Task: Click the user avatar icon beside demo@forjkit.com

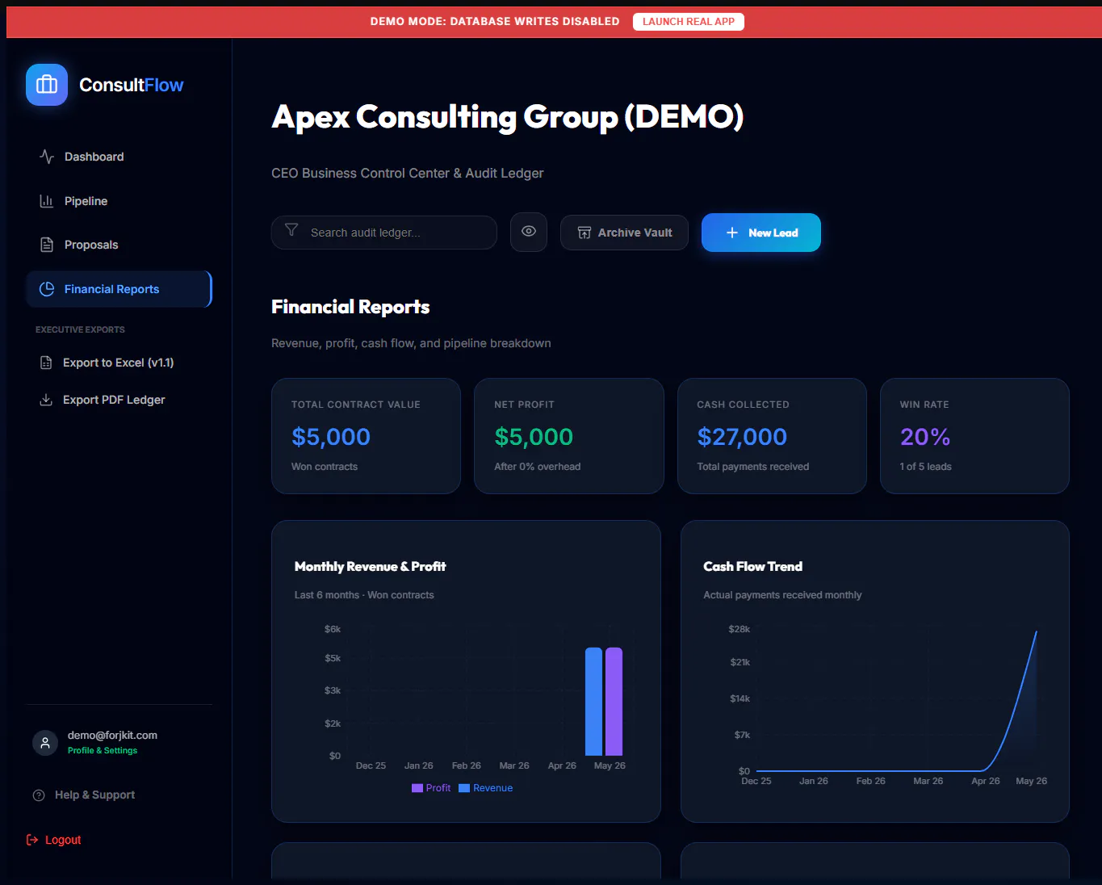Action: tap(45, 742)
